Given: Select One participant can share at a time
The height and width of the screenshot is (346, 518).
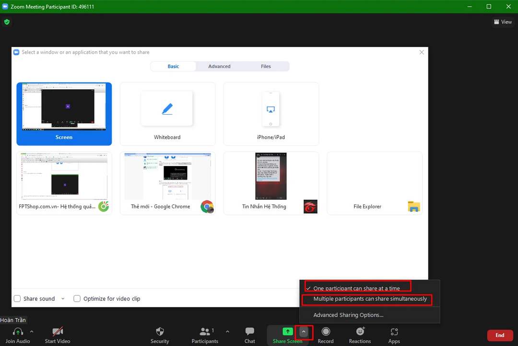Looking at the screenshot, I should [x=357, y=288].
